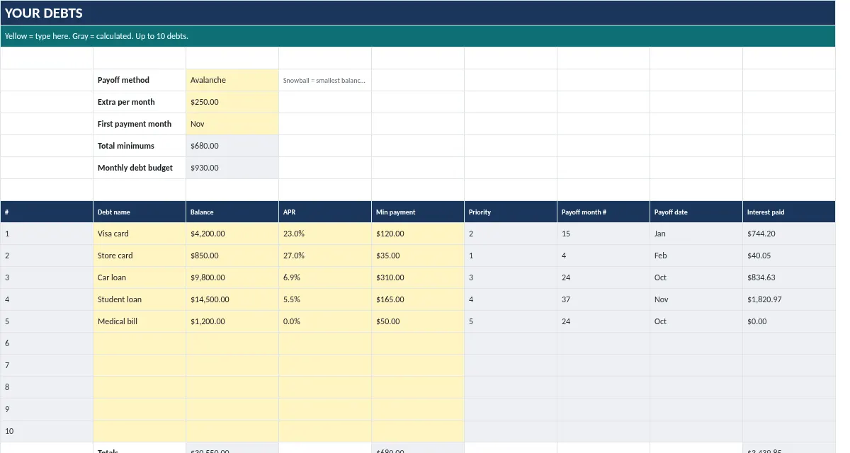Screen dimensions: 850x453
Task: Click Store card interest paid $40.05
Action: point(789,256)
